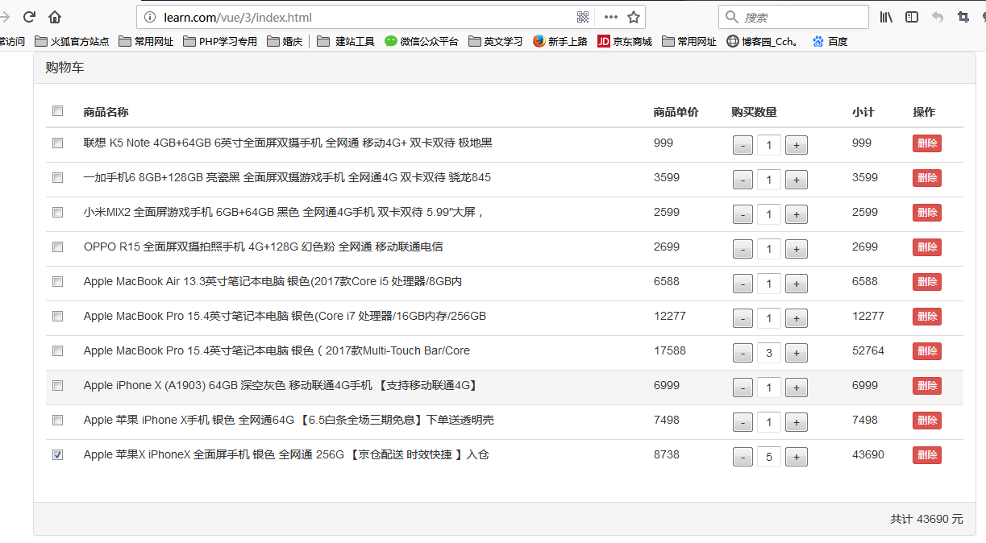Uncheck the iPhoneX 256G row checkbox

click(57, 454)
